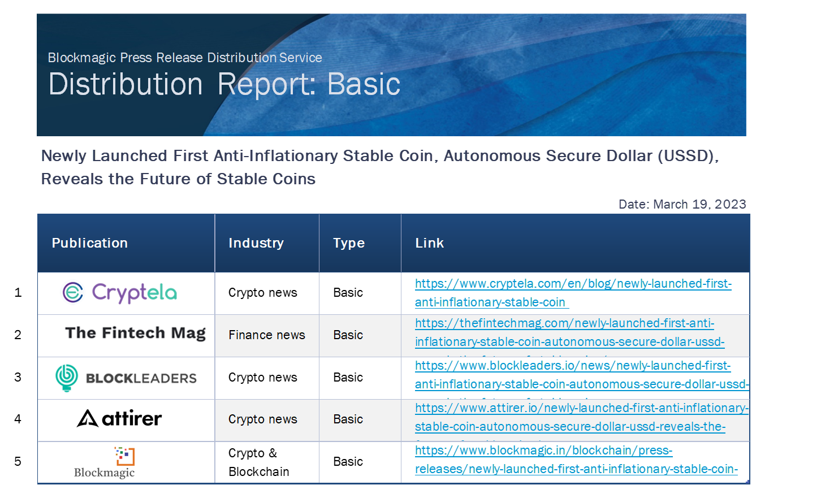Click row number 3
The width and height of the screenshot is (817, 485).
(18, 377)
